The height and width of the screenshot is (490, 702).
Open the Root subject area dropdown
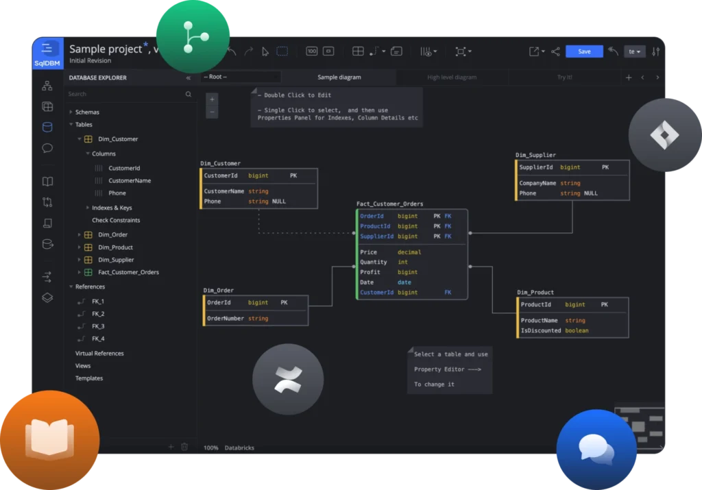[x=241, y=77]
